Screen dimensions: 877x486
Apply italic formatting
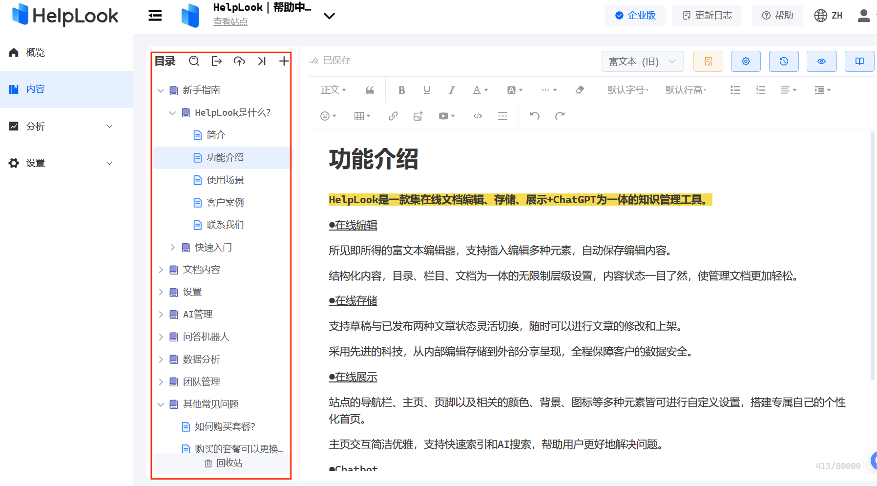[x=452, y=90]
